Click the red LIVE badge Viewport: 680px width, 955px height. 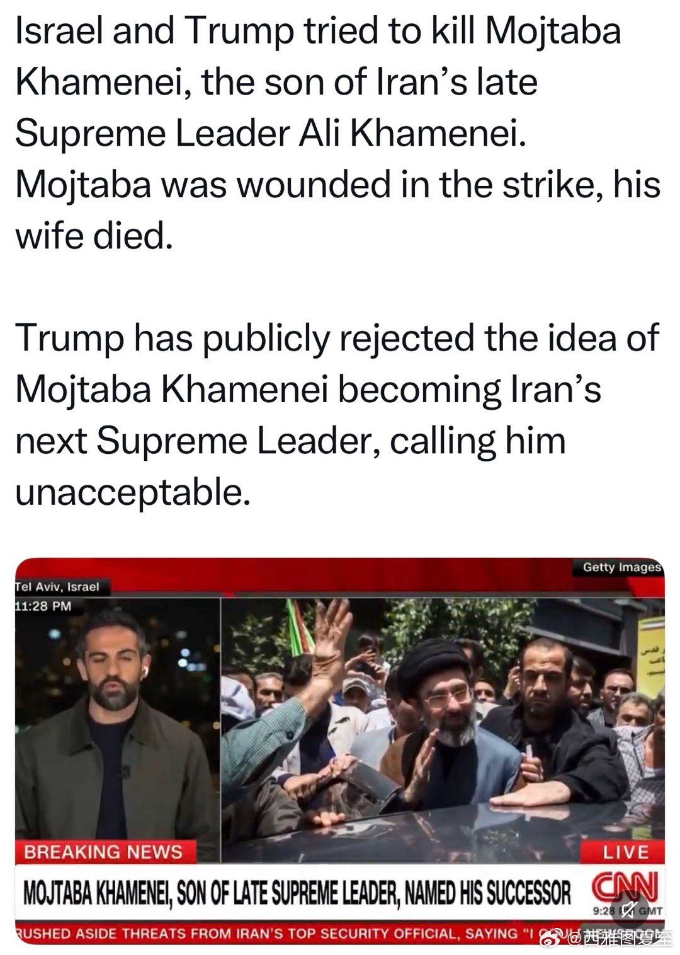(625, 852)
